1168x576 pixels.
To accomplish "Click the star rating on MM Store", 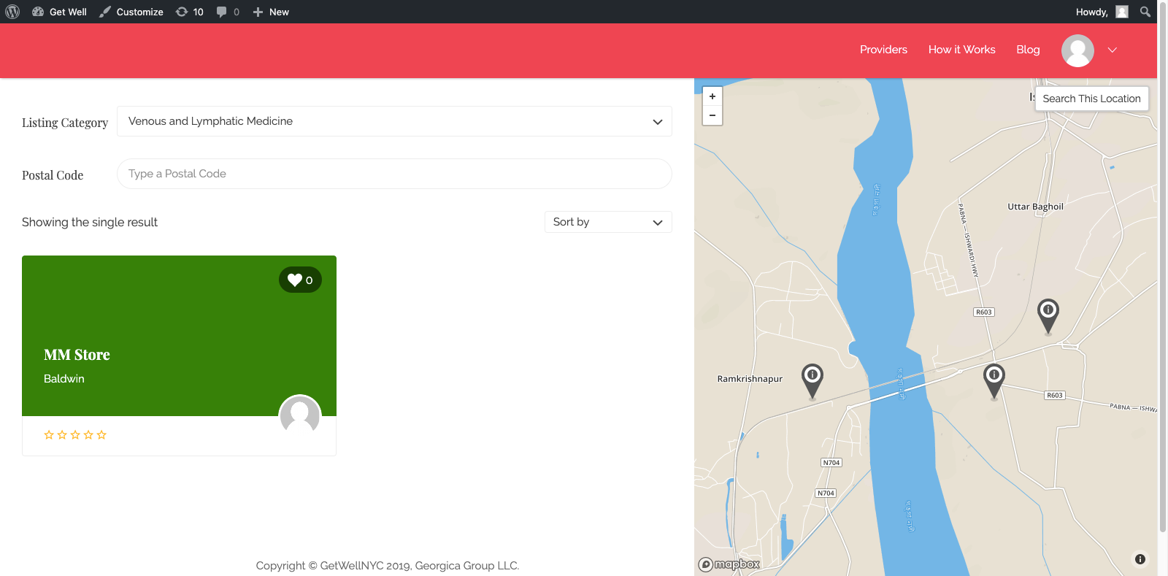I will point(75,435).
